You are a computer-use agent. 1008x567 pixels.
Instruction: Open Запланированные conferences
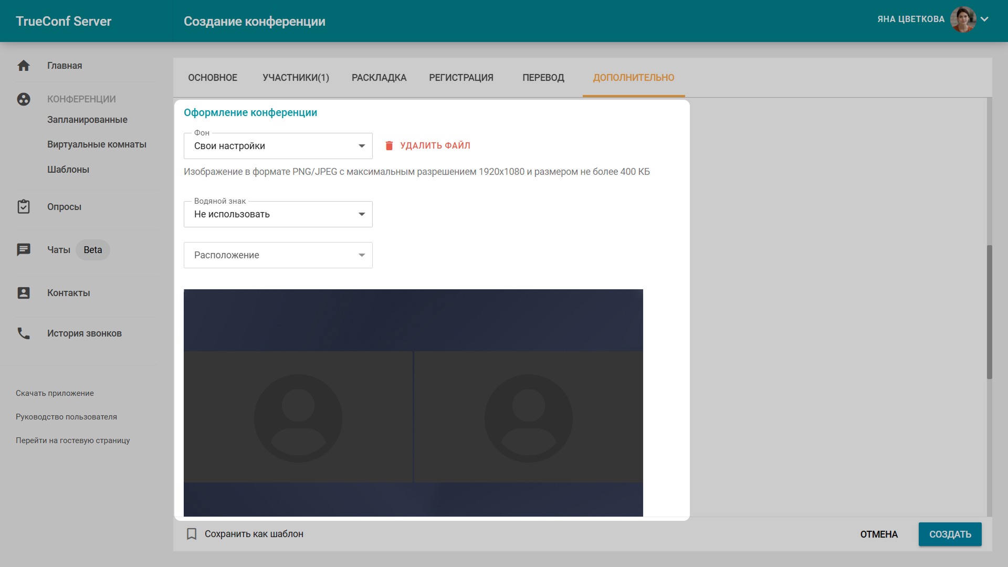[87, 120]
